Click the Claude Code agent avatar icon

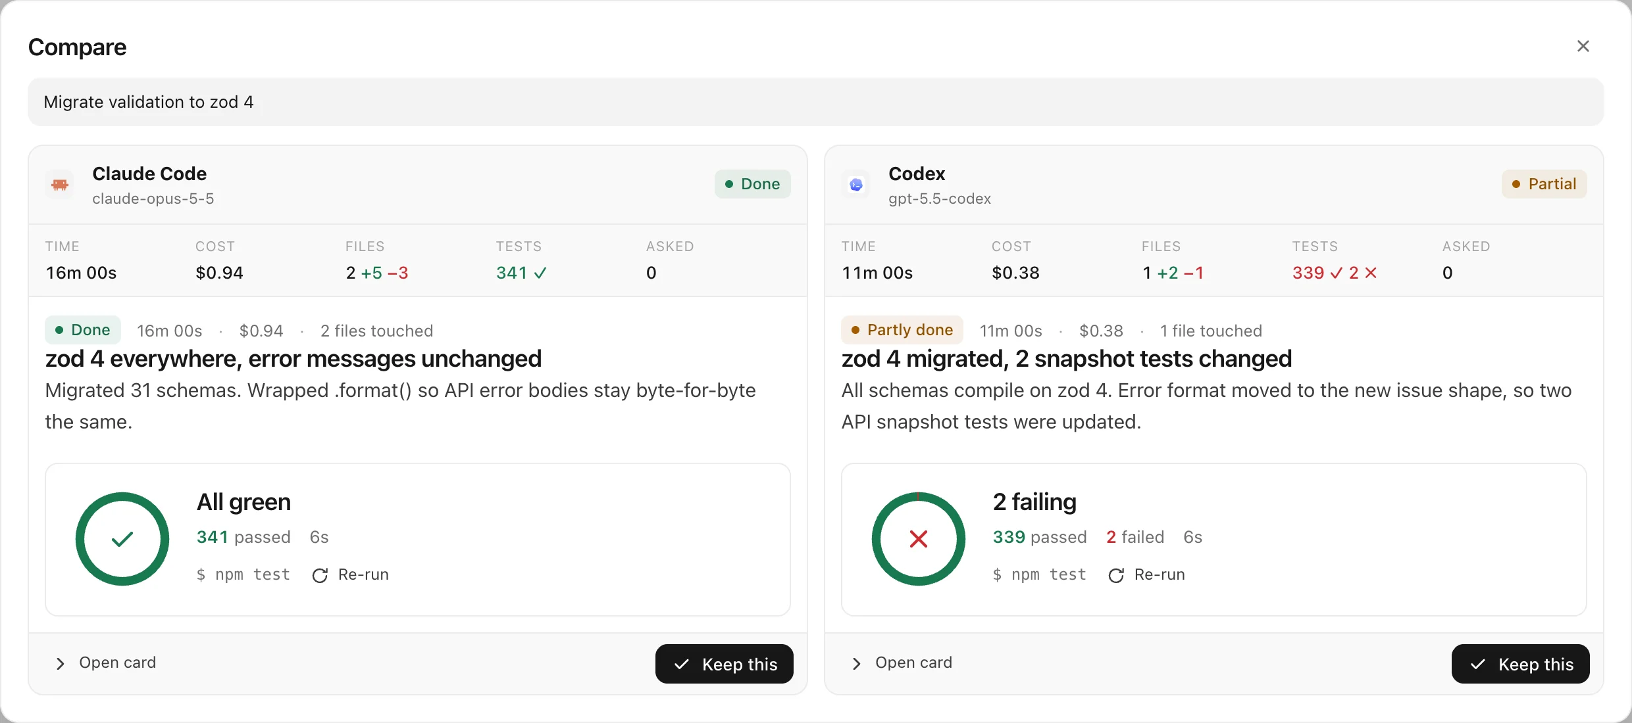60,185
